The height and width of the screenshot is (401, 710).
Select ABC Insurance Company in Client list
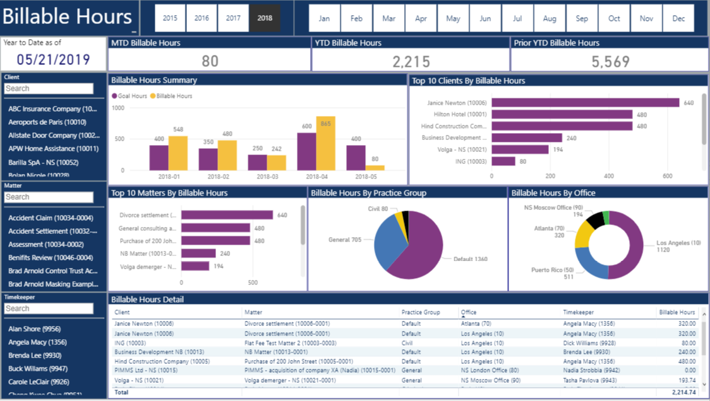click(x=52, y=109)
